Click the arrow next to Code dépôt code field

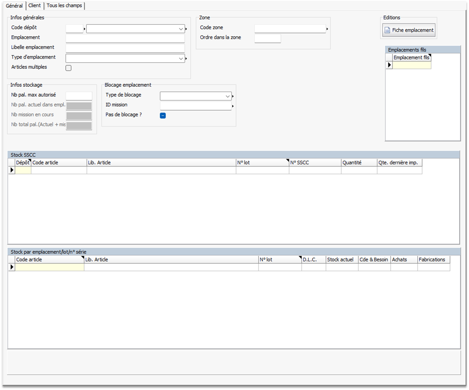click(x=85, y=29)
